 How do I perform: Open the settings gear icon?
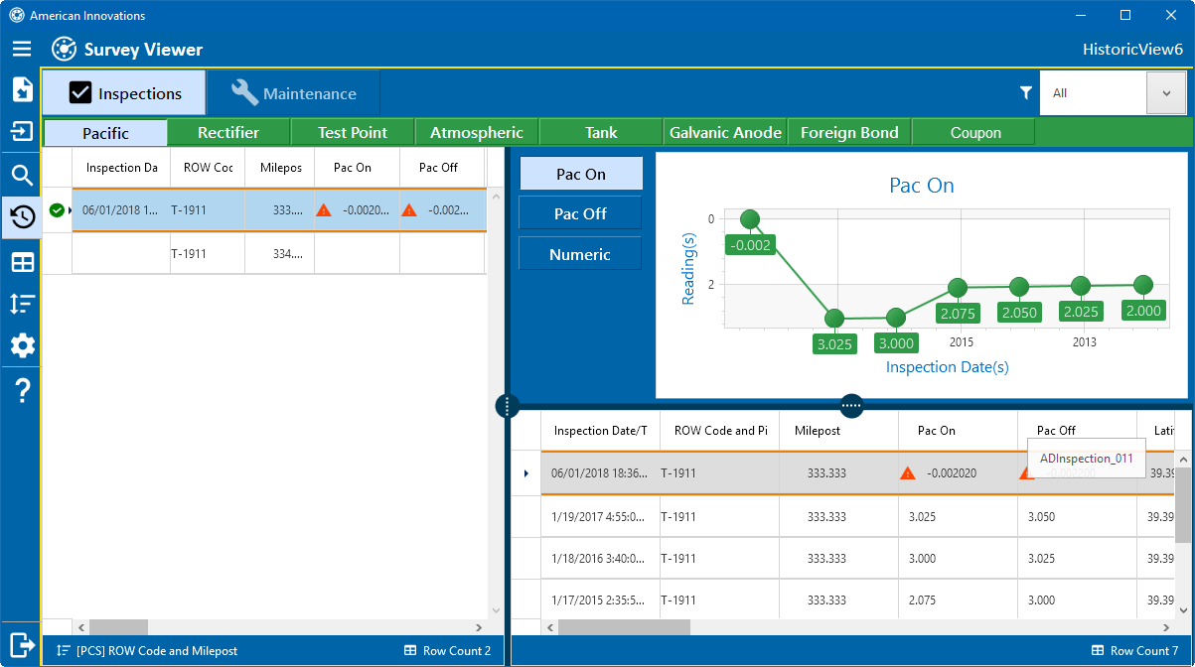[22, 345]
